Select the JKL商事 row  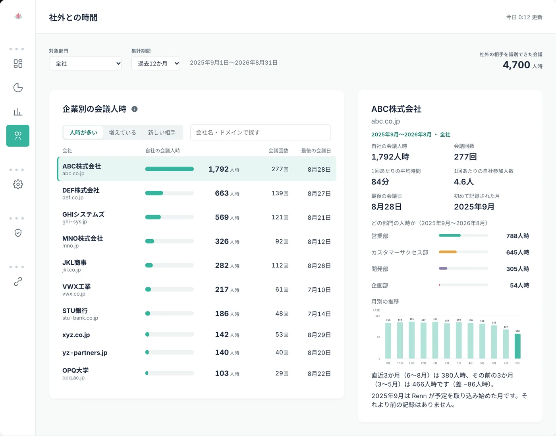[197, 265]
